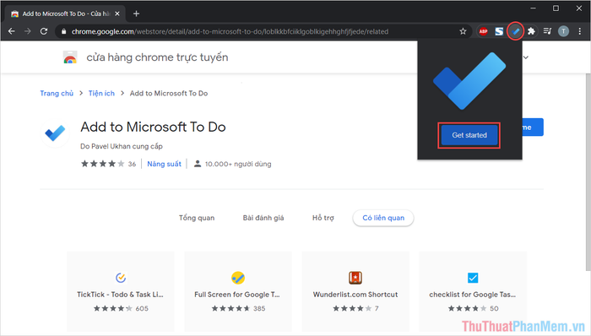This screenshot has width=591, height=336.
Task: Click the large To Do checkmark logo
Action: click(469, 81)
